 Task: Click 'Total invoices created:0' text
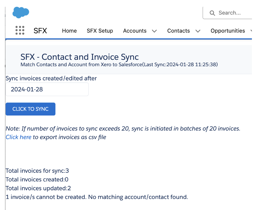[x=37, y=180]
